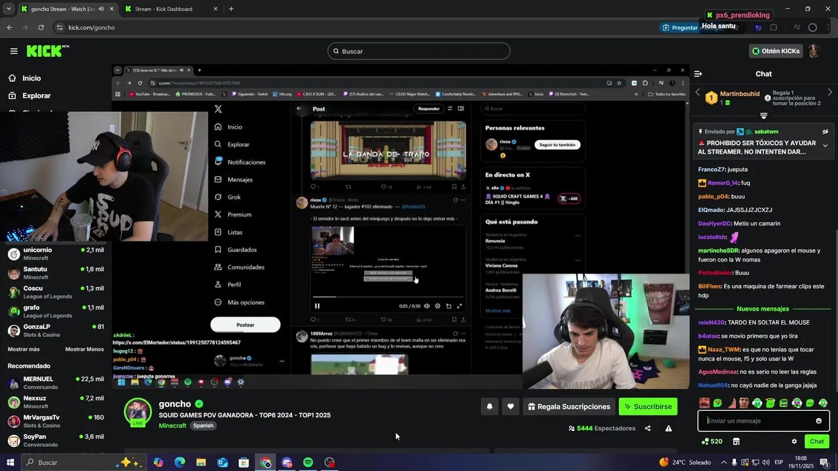This screenshot has height=471, width=838.
Task: Send message with Chat button
Action: coord(817,442)
